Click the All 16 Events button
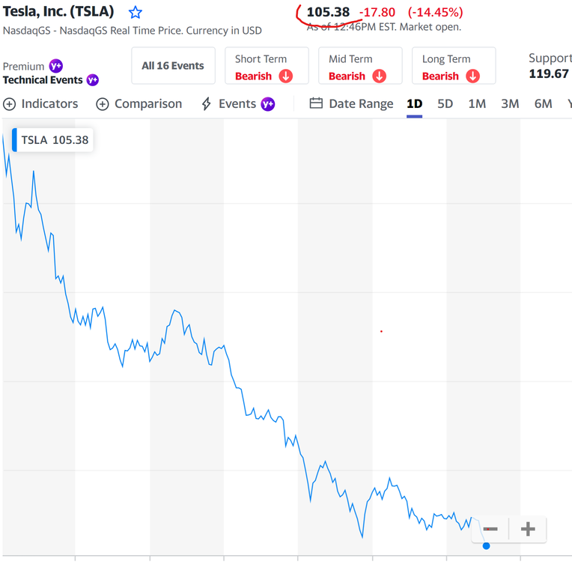The width and height of the screenshot is (572, 562). 173,66
